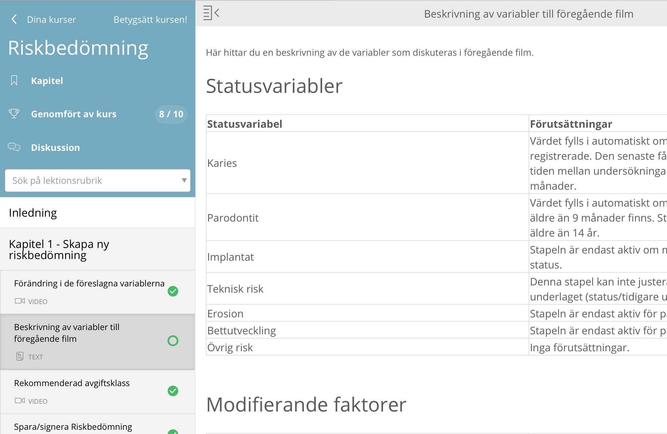Viewport: 667px width, 434px height.
Task: Open the Kapitel menu item
Action: [47, 81]
